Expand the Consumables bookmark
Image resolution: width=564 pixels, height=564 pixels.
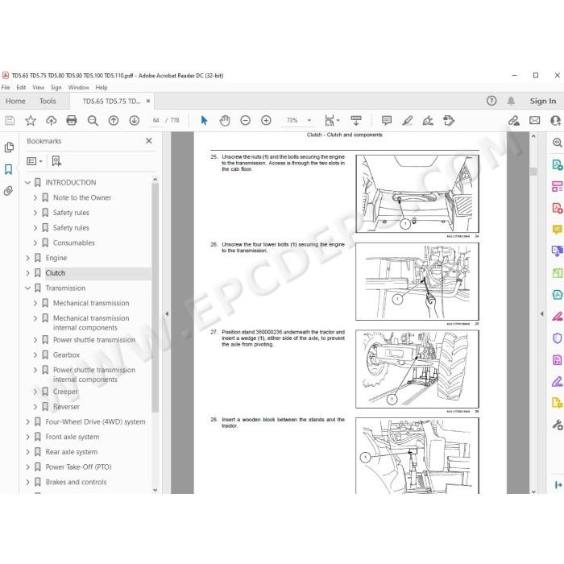(x=35, y=243)
